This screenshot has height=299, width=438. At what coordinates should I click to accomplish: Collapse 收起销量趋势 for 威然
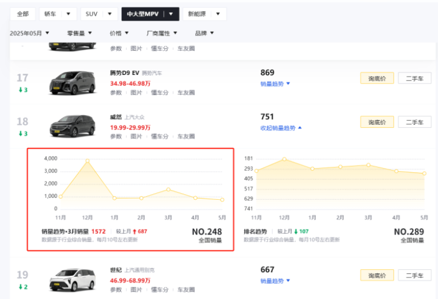[281, 128]
